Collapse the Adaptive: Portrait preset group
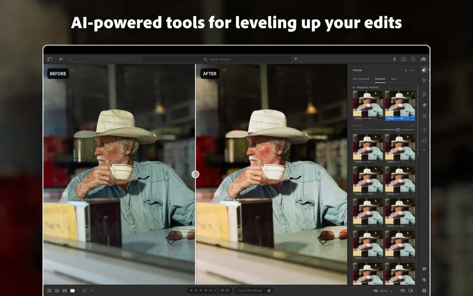473x296 pixels. pos(354,87)
